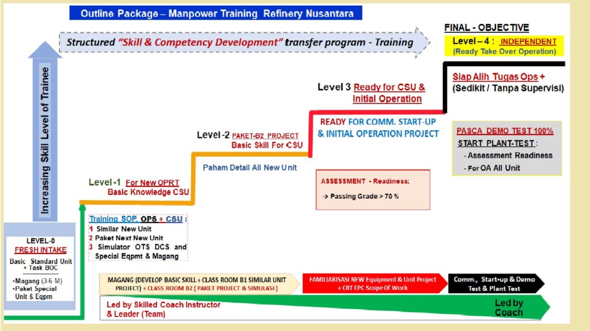
Task: Click bullet 'Paket Special' text
Action: (x=35, y=289)
